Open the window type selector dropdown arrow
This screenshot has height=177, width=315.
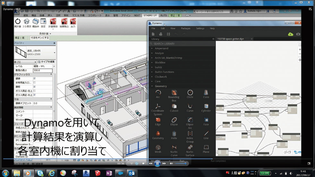55,53
